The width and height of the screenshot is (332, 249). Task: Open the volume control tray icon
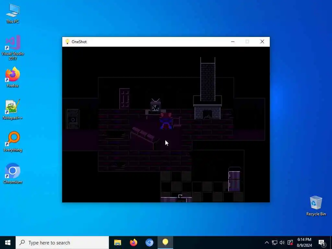pyautogui.click(x=282, y=243)
